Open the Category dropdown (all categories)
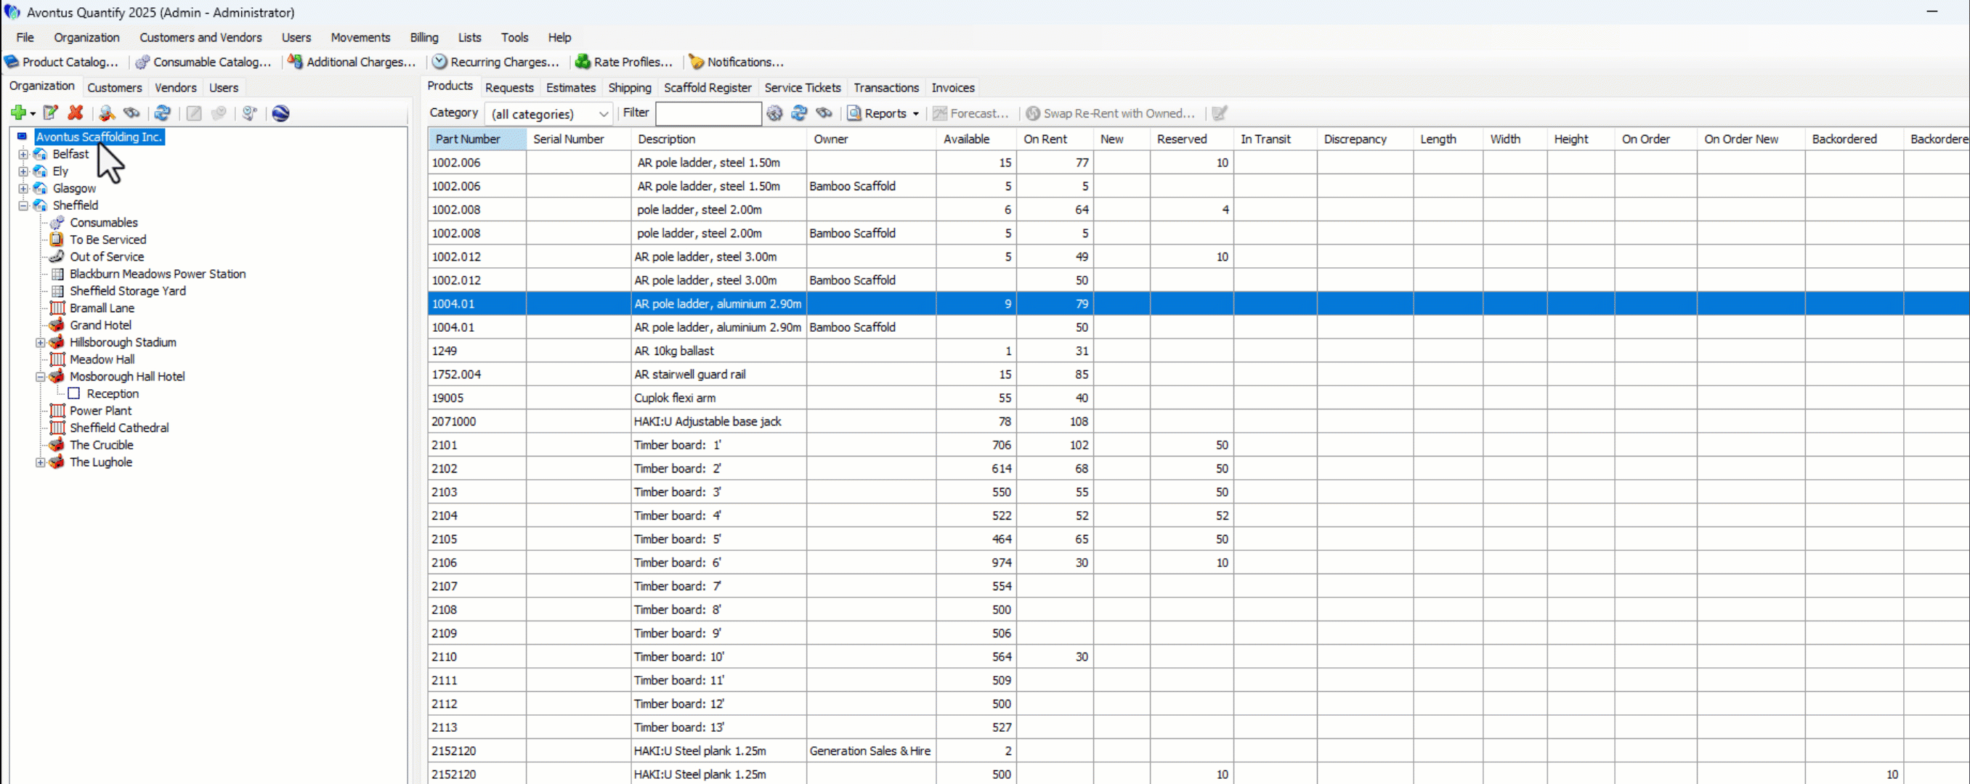The height and width of the screenshot is (784, 1970). coord(548,114)
